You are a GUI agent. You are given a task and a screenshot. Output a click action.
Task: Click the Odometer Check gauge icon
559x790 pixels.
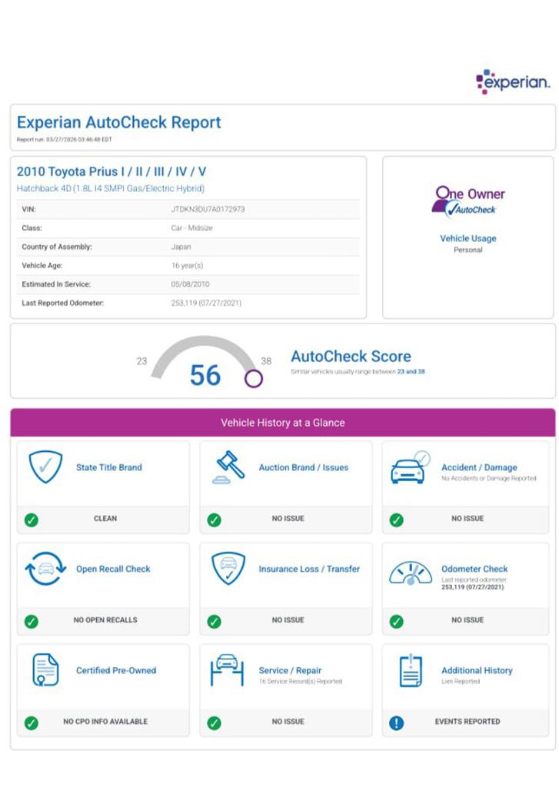[x=411, y=573]
